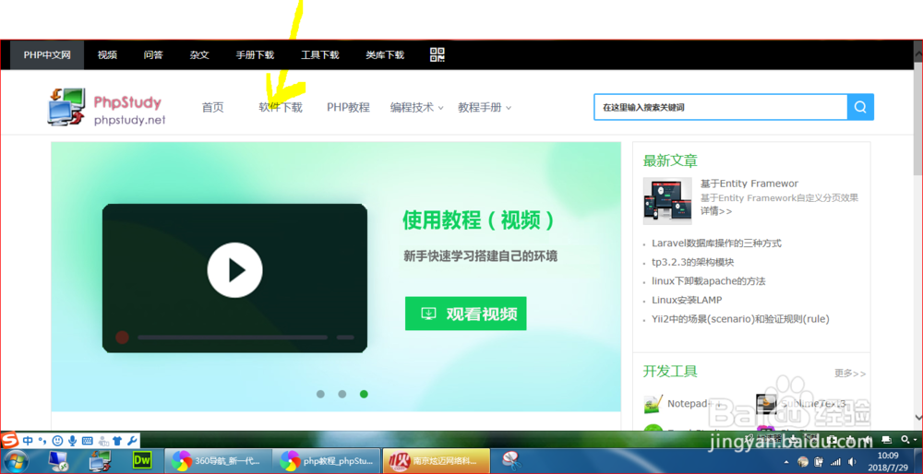The height and width of the screenshot is (474, 923).
Task: Click the page scrollbar down arrow
Action: [917, 416]
